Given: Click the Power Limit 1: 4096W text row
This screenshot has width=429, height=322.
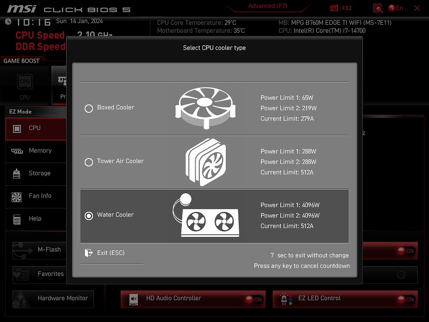Looking at the screenshot, I should tap(290, 205).
